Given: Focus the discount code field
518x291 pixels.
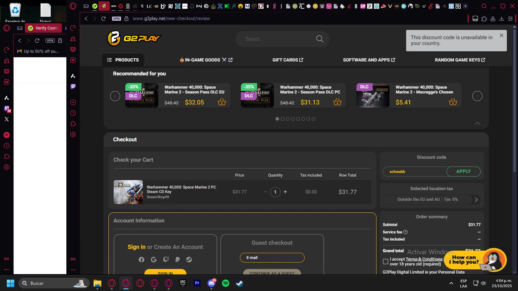Looking at the screenshot, I should [415, 171].
